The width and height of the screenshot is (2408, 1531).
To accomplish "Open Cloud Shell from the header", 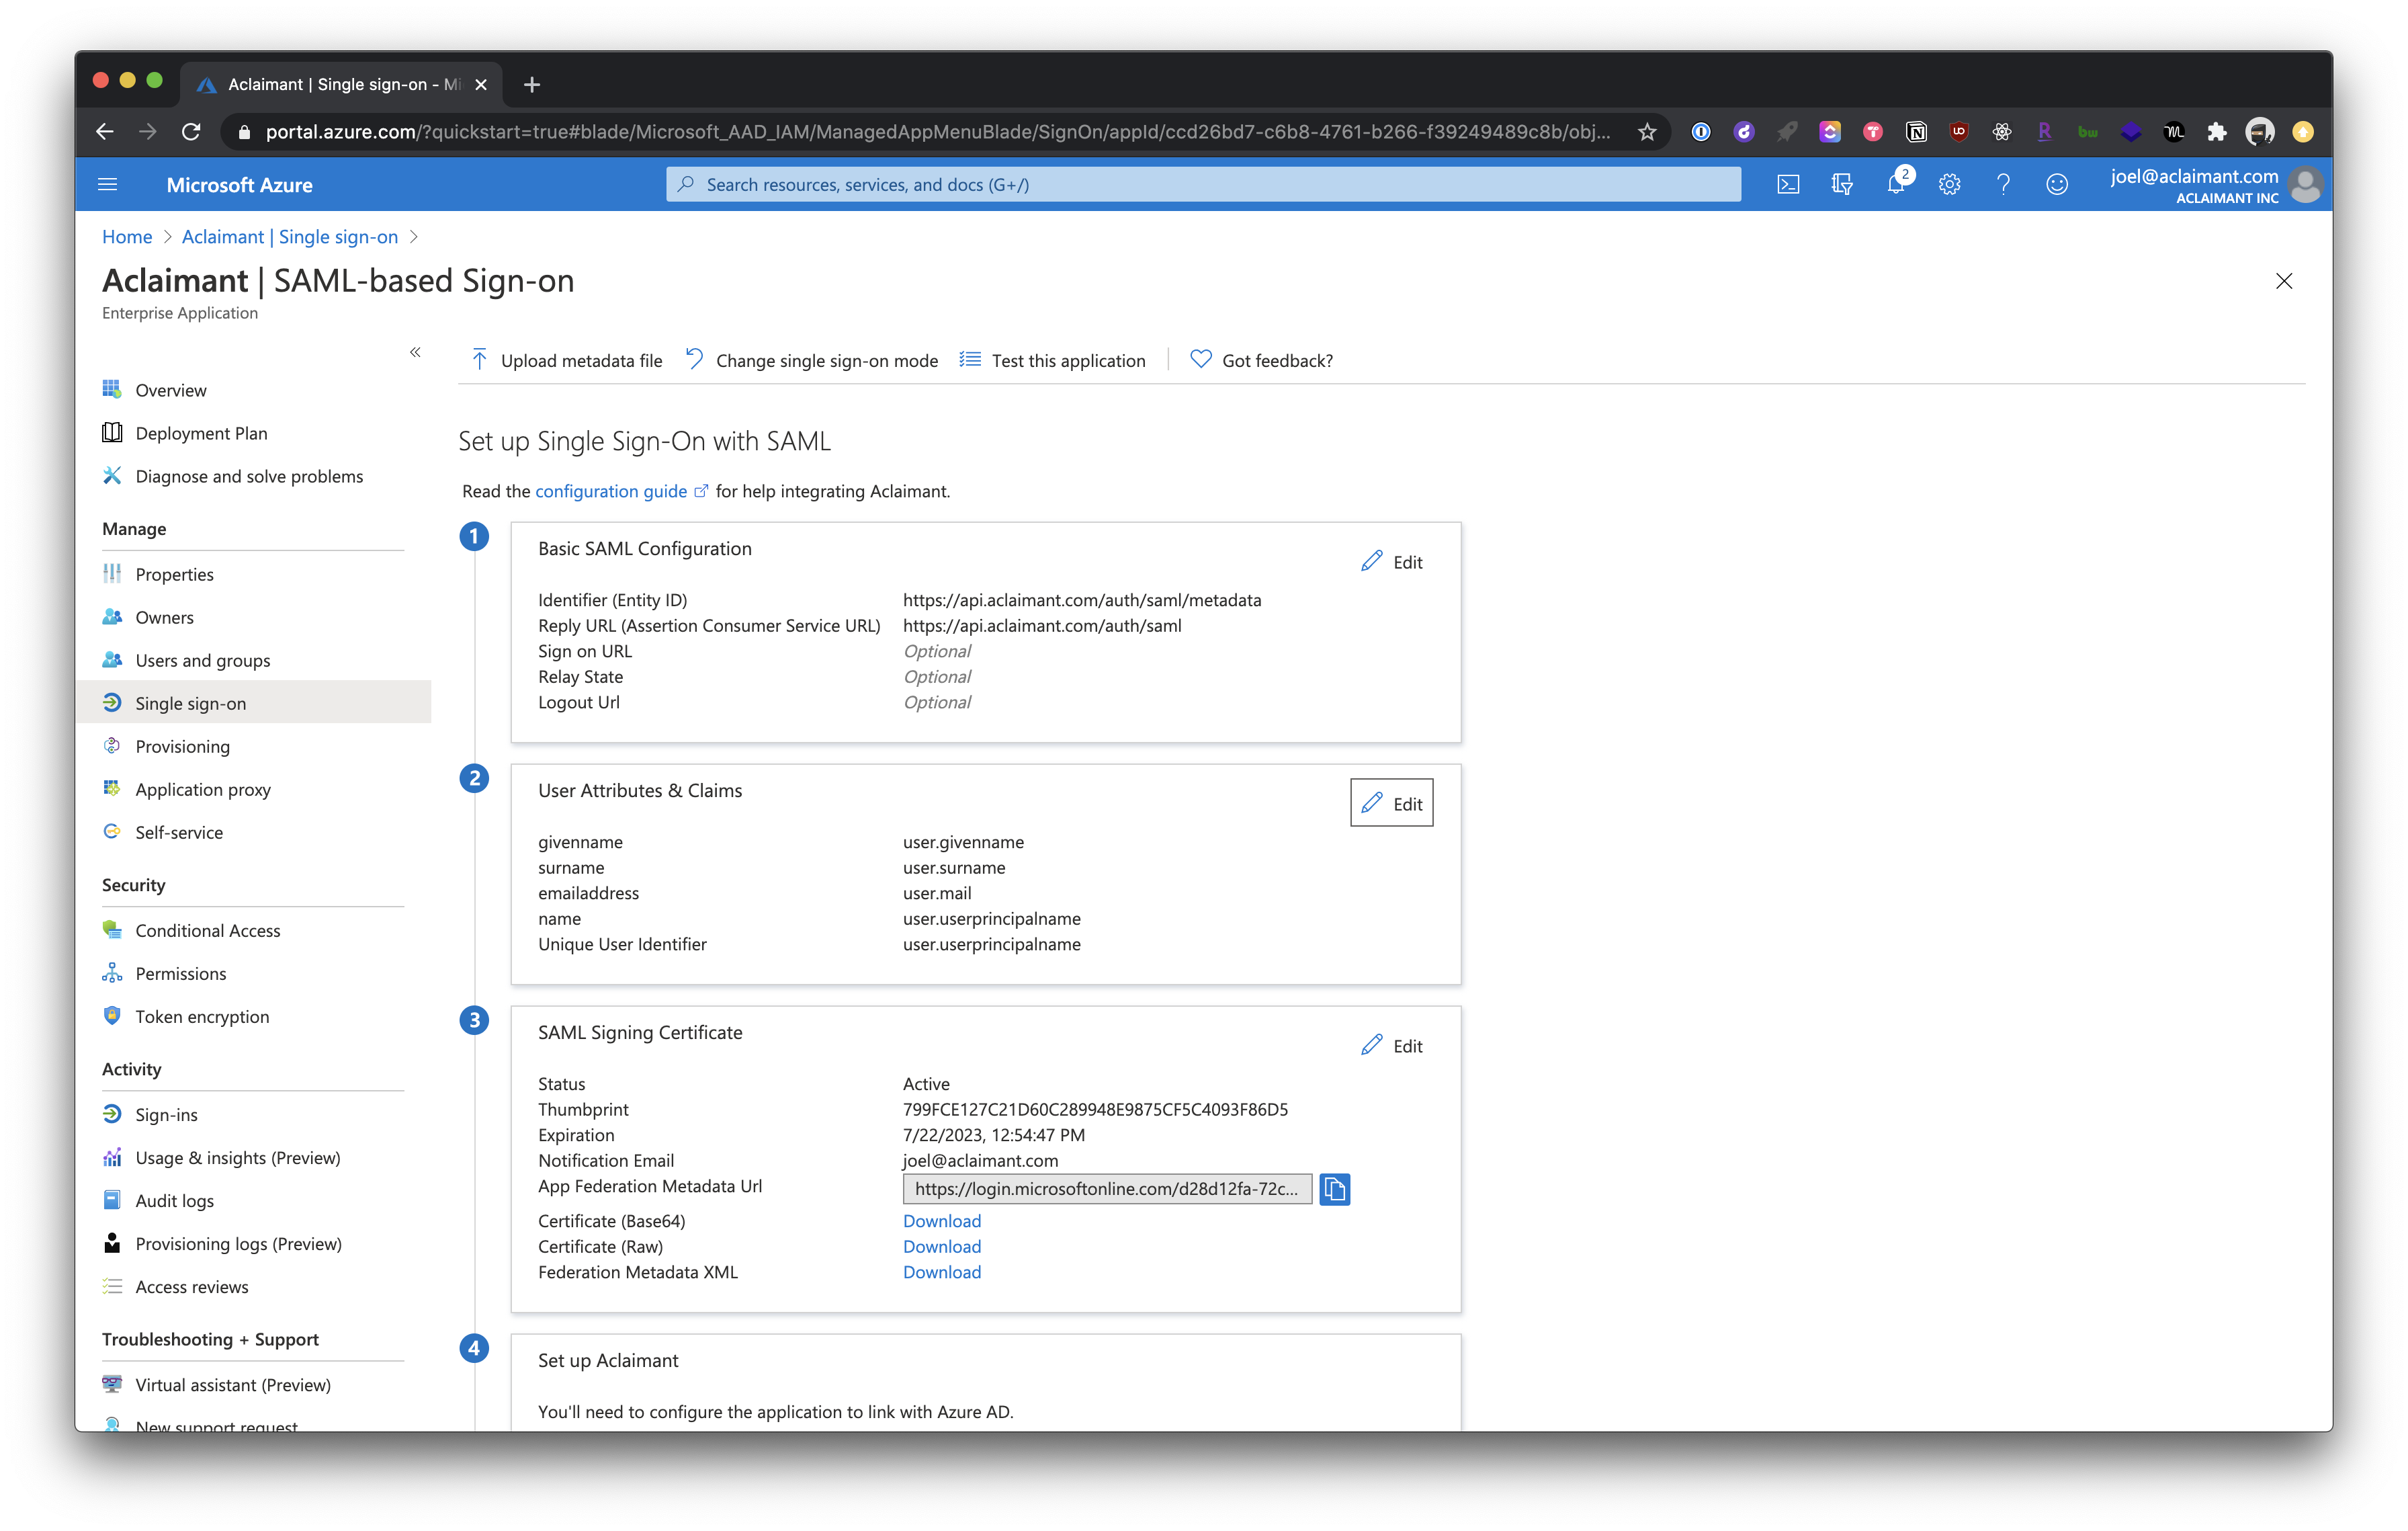I will tap(1788, 184).
